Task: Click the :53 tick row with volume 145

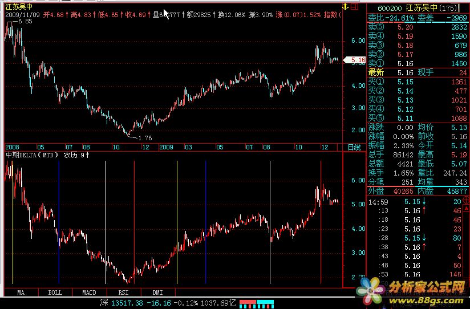Action: coord(415,274)
